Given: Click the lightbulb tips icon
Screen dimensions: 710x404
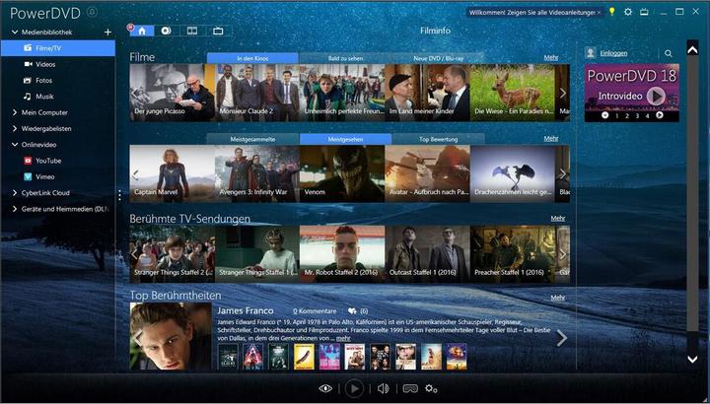Looking at the screenshot, I should click(611, 12).
